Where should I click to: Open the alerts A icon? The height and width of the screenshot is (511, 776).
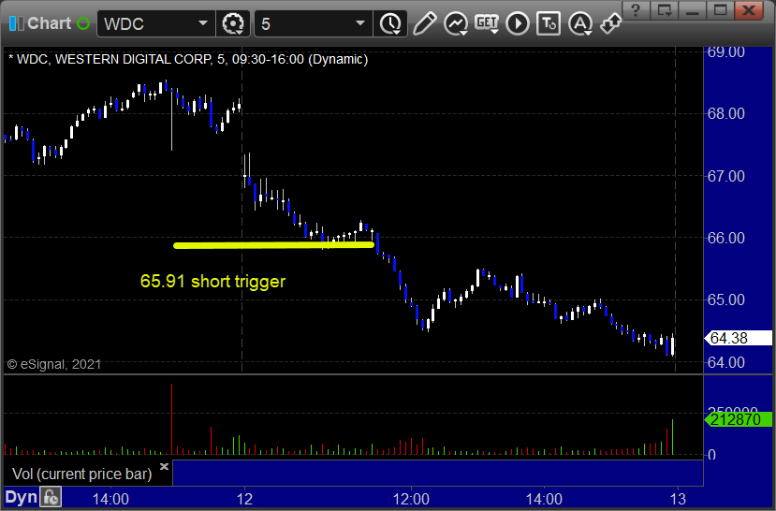click(580, 23)
